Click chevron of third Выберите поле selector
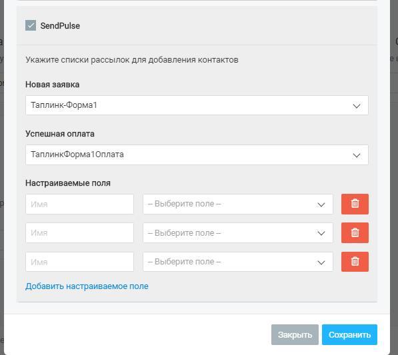This screenshot has width=398, height=355. (321, 262)
